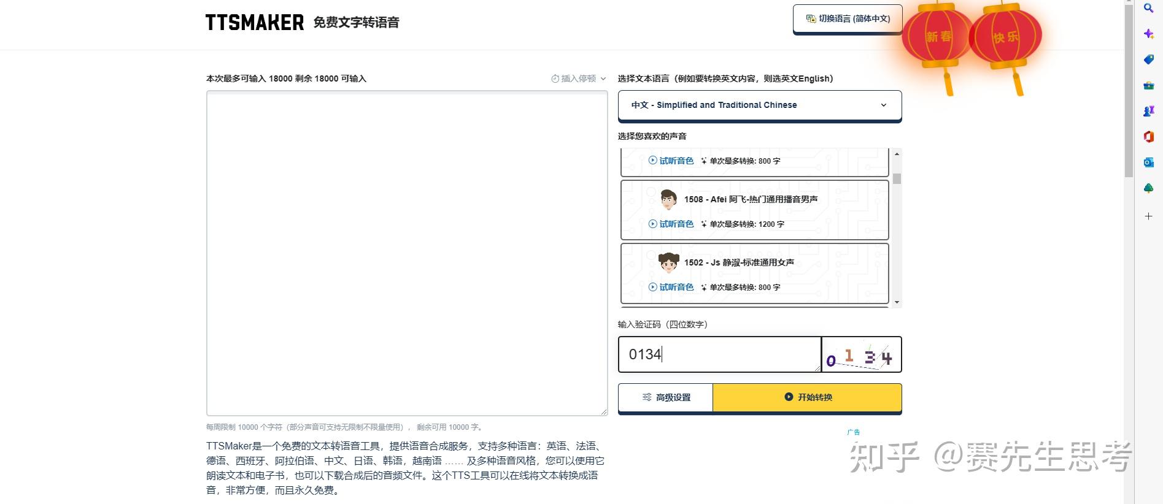
Task: Select voice 1502 Js 静淑-标准通用女声
Action: (754, 273)
